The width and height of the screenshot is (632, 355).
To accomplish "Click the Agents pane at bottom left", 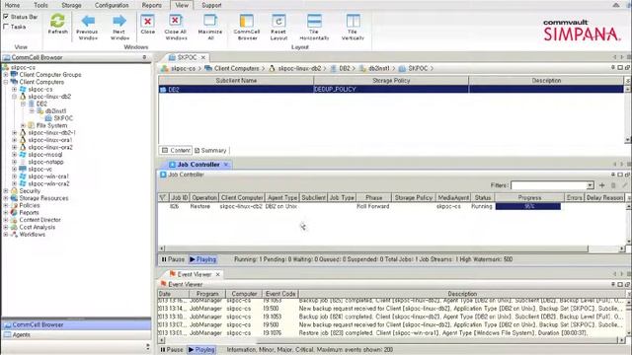I will [x=76, y=335].
